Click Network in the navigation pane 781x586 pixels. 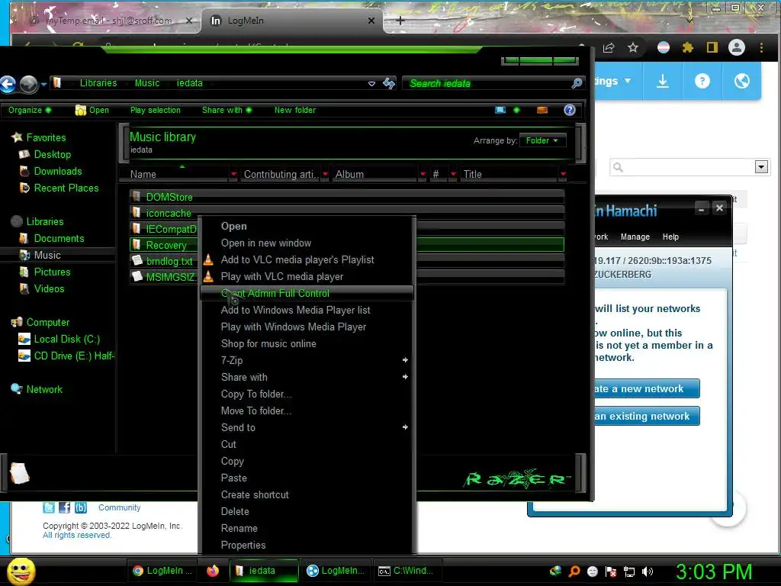click(x=43, y=389)
